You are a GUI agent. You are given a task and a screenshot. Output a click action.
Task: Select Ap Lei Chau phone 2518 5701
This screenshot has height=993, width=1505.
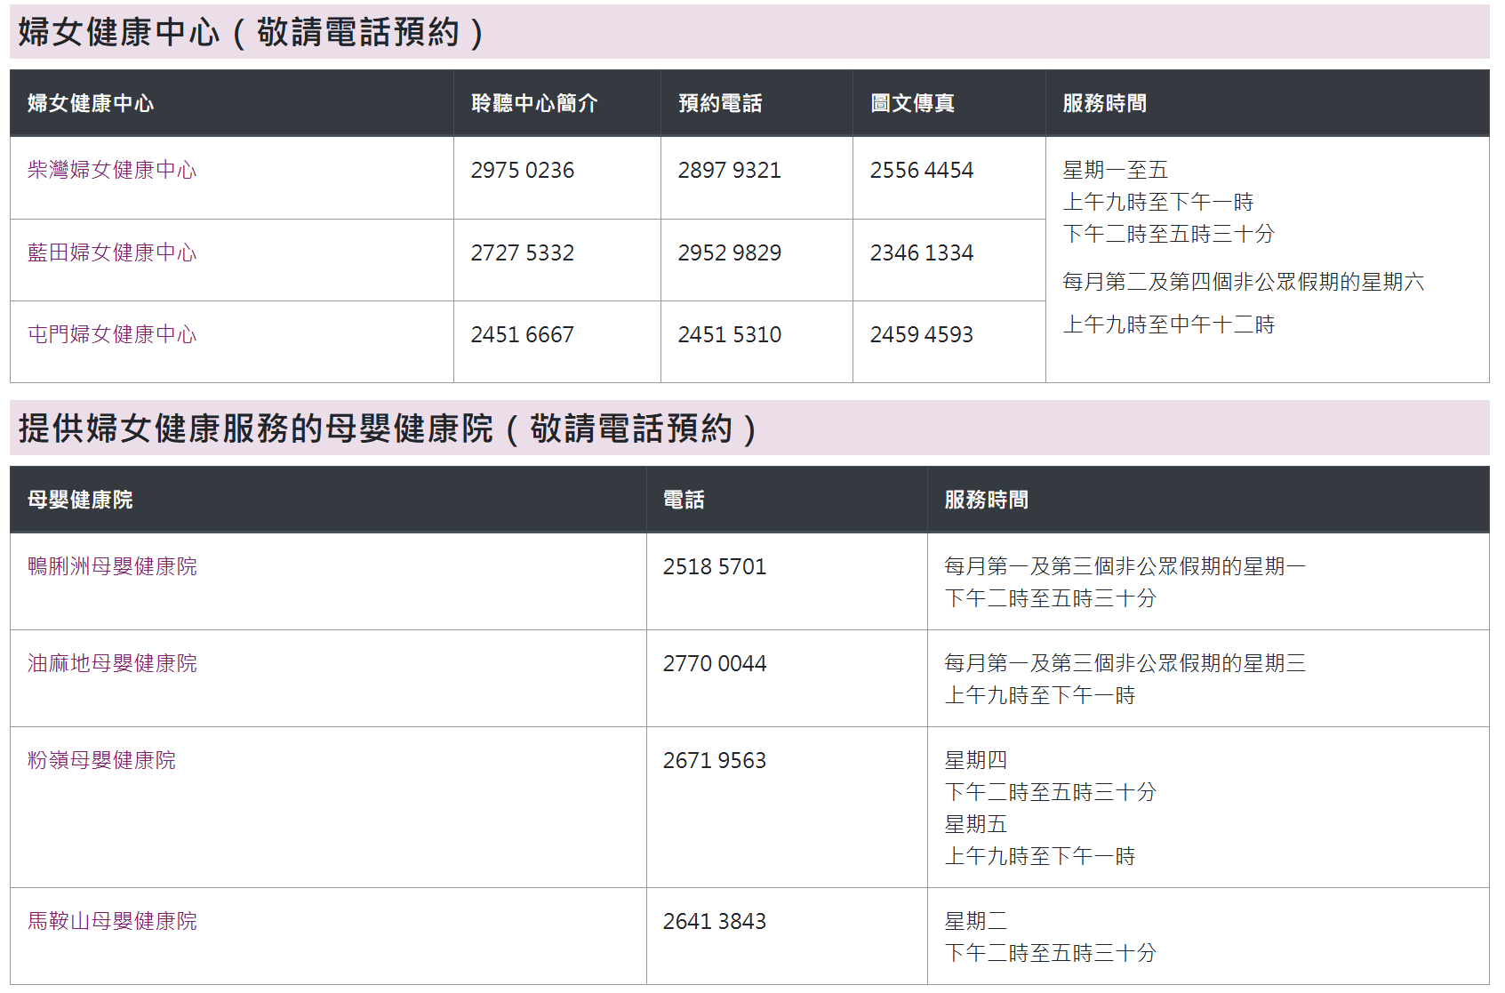click(714, 566)
